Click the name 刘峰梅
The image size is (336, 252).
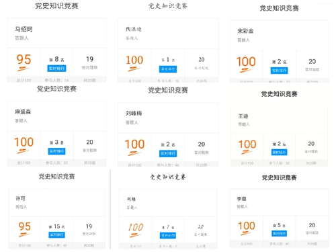click(x=134, y=114)
